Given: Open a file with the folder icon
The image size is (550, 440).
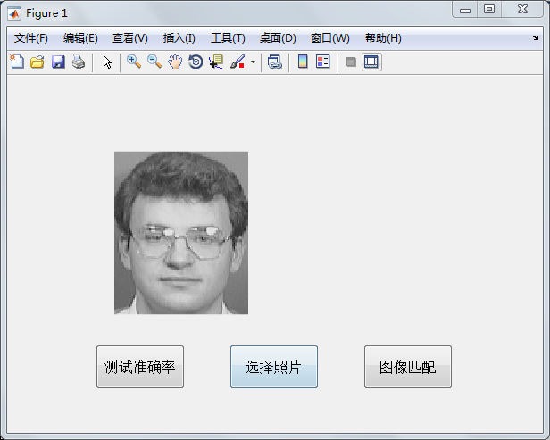Looking at the screenshot, I should [37, 62].
